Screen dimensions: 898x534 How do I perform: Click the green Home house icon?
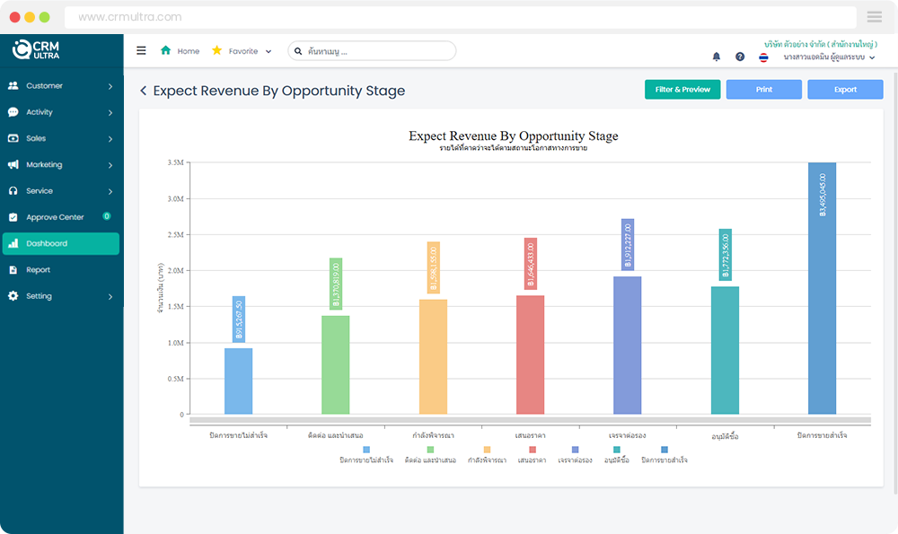point(165,50)
